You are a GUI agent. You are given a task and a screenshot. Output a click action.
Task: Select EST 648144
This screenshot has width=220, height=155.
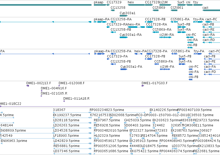(26, 128)
